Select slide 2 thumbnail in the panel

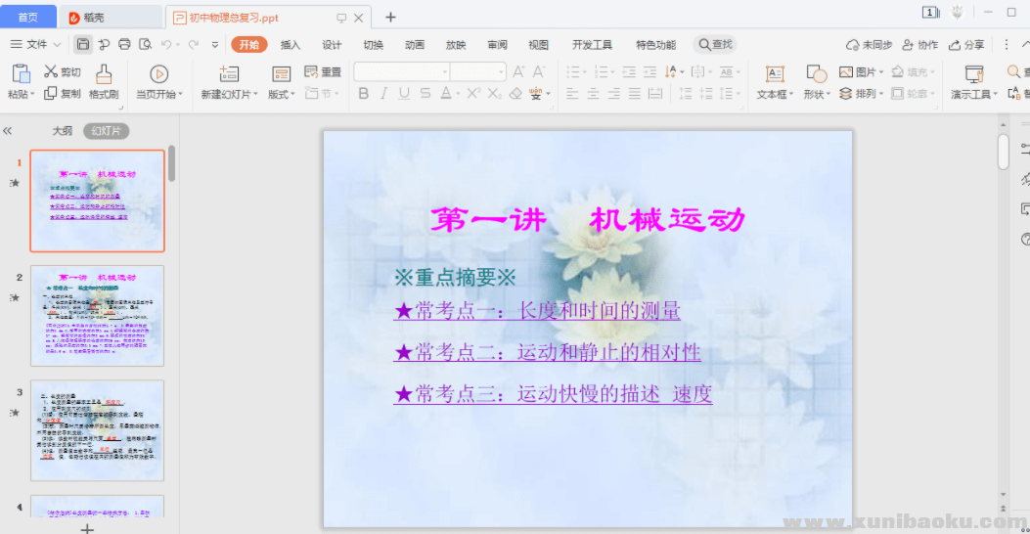tap(97, 315)
